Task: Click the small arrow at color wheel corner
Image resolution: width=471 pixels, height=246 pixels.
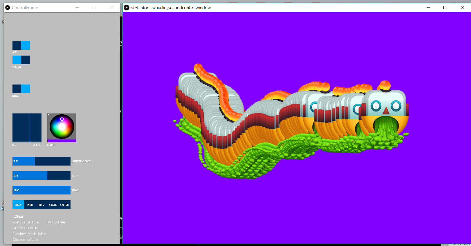Action: tap(48, 115)
